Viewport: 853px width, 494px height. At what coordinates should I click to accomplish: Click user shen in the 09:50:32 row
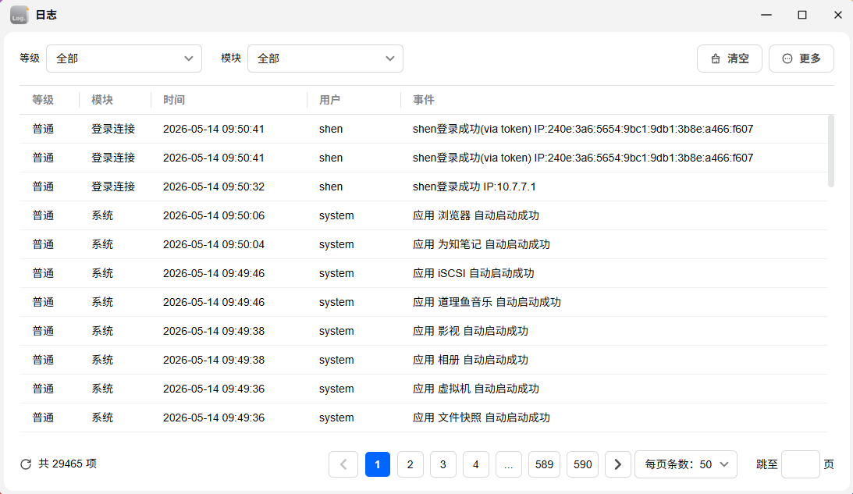click(x=331, y=187)
